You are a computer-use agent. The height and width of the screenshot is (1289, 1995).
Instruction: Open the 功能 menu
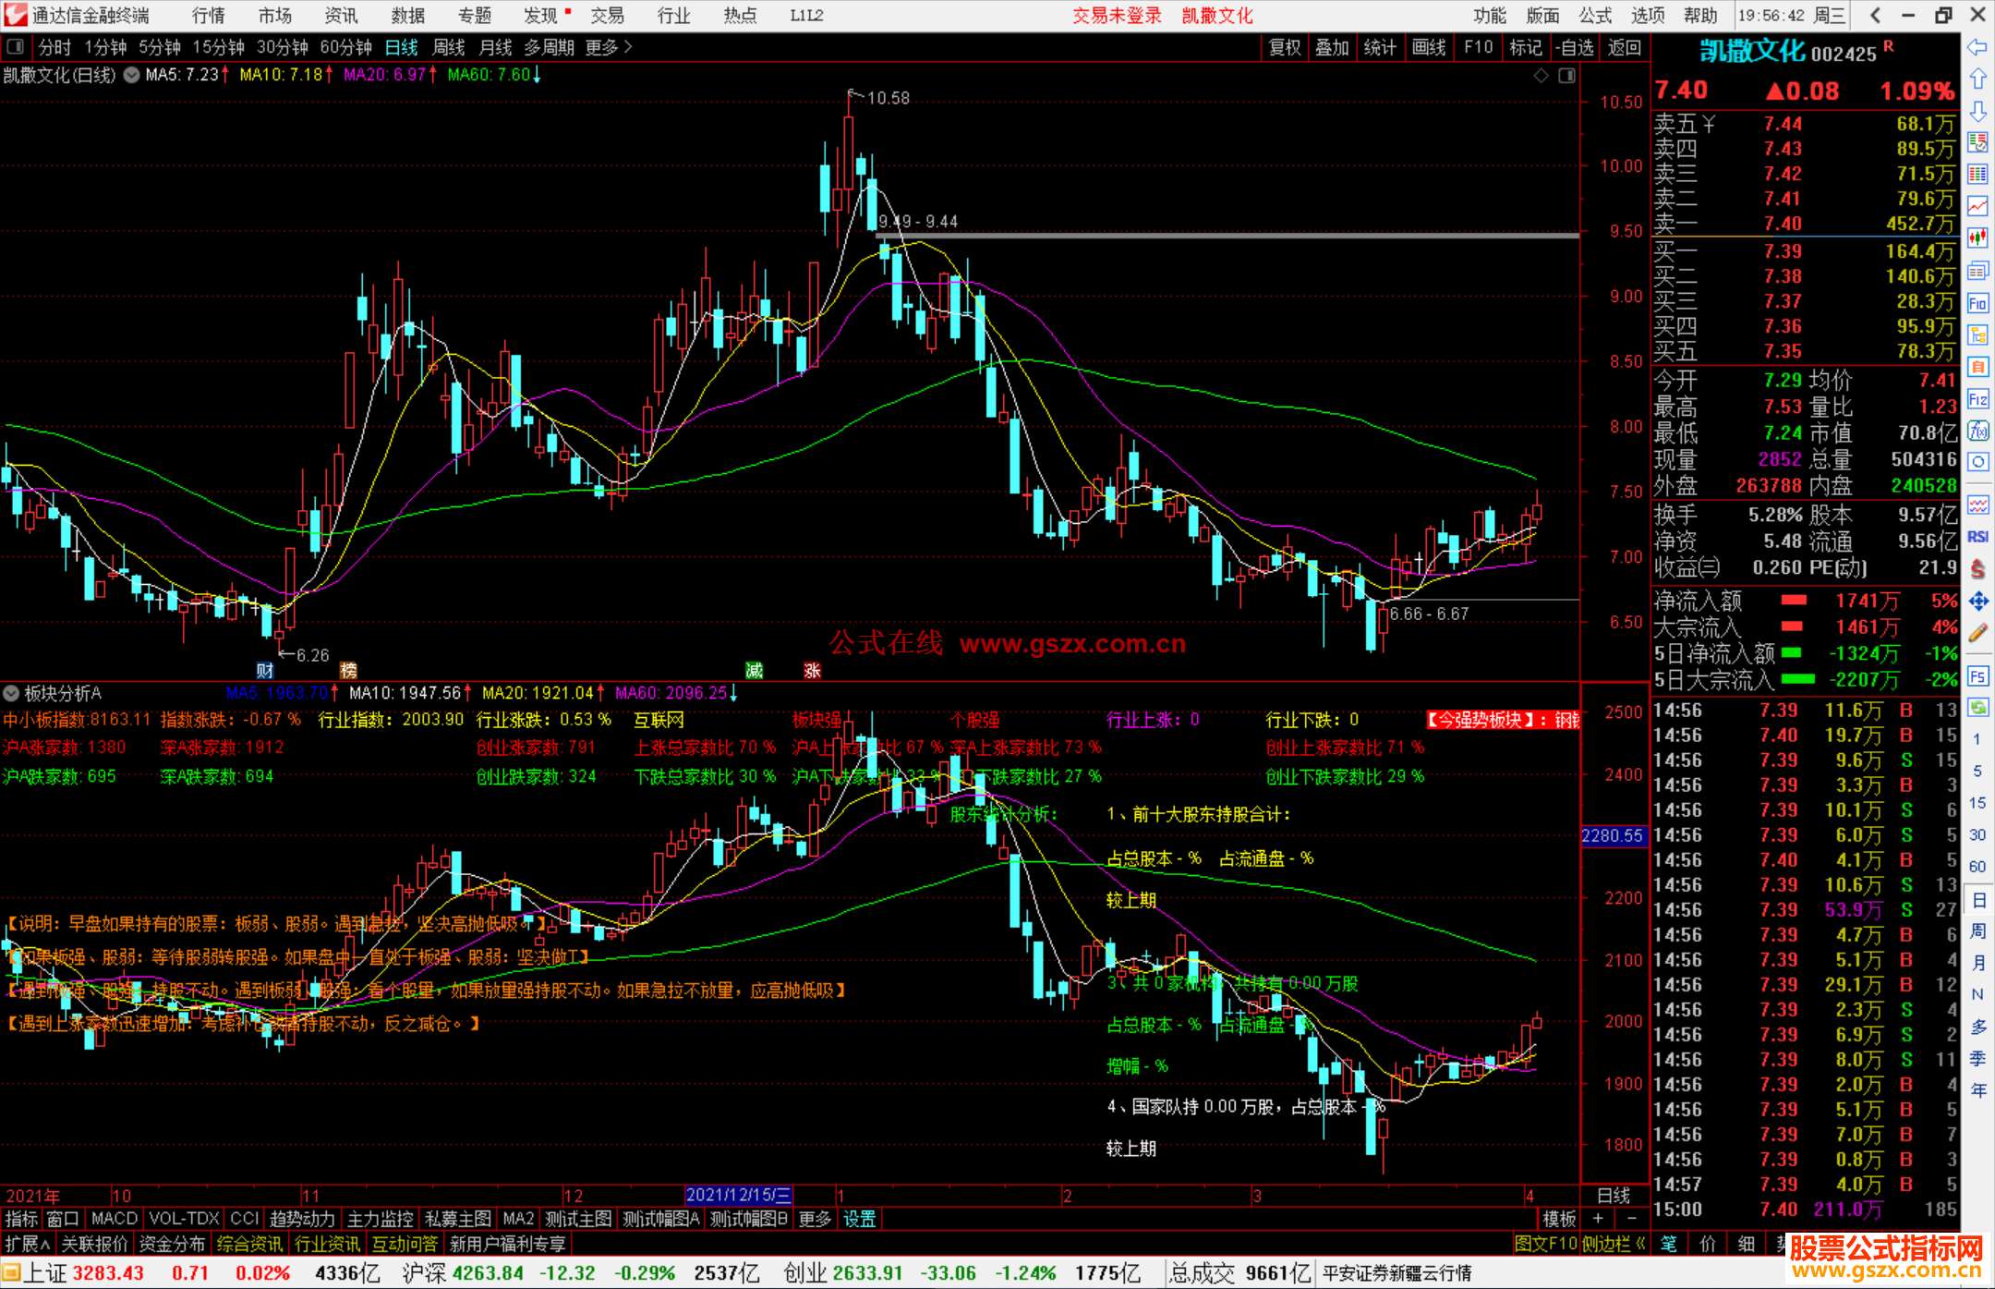coord(1489,16)
